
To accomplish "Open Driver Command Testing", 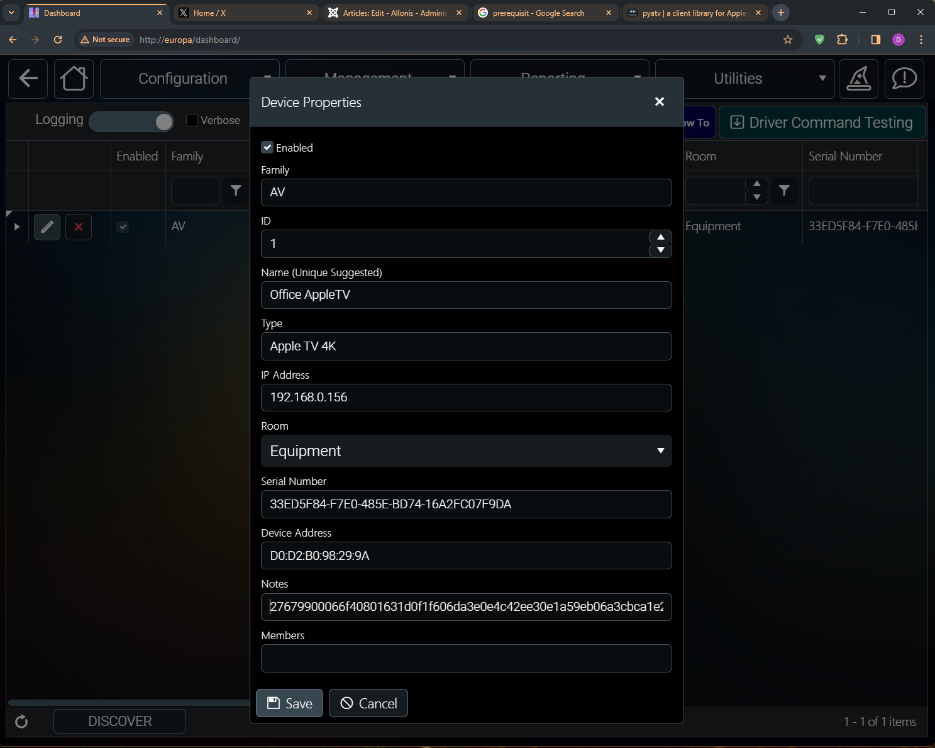I will click(822, 123).
